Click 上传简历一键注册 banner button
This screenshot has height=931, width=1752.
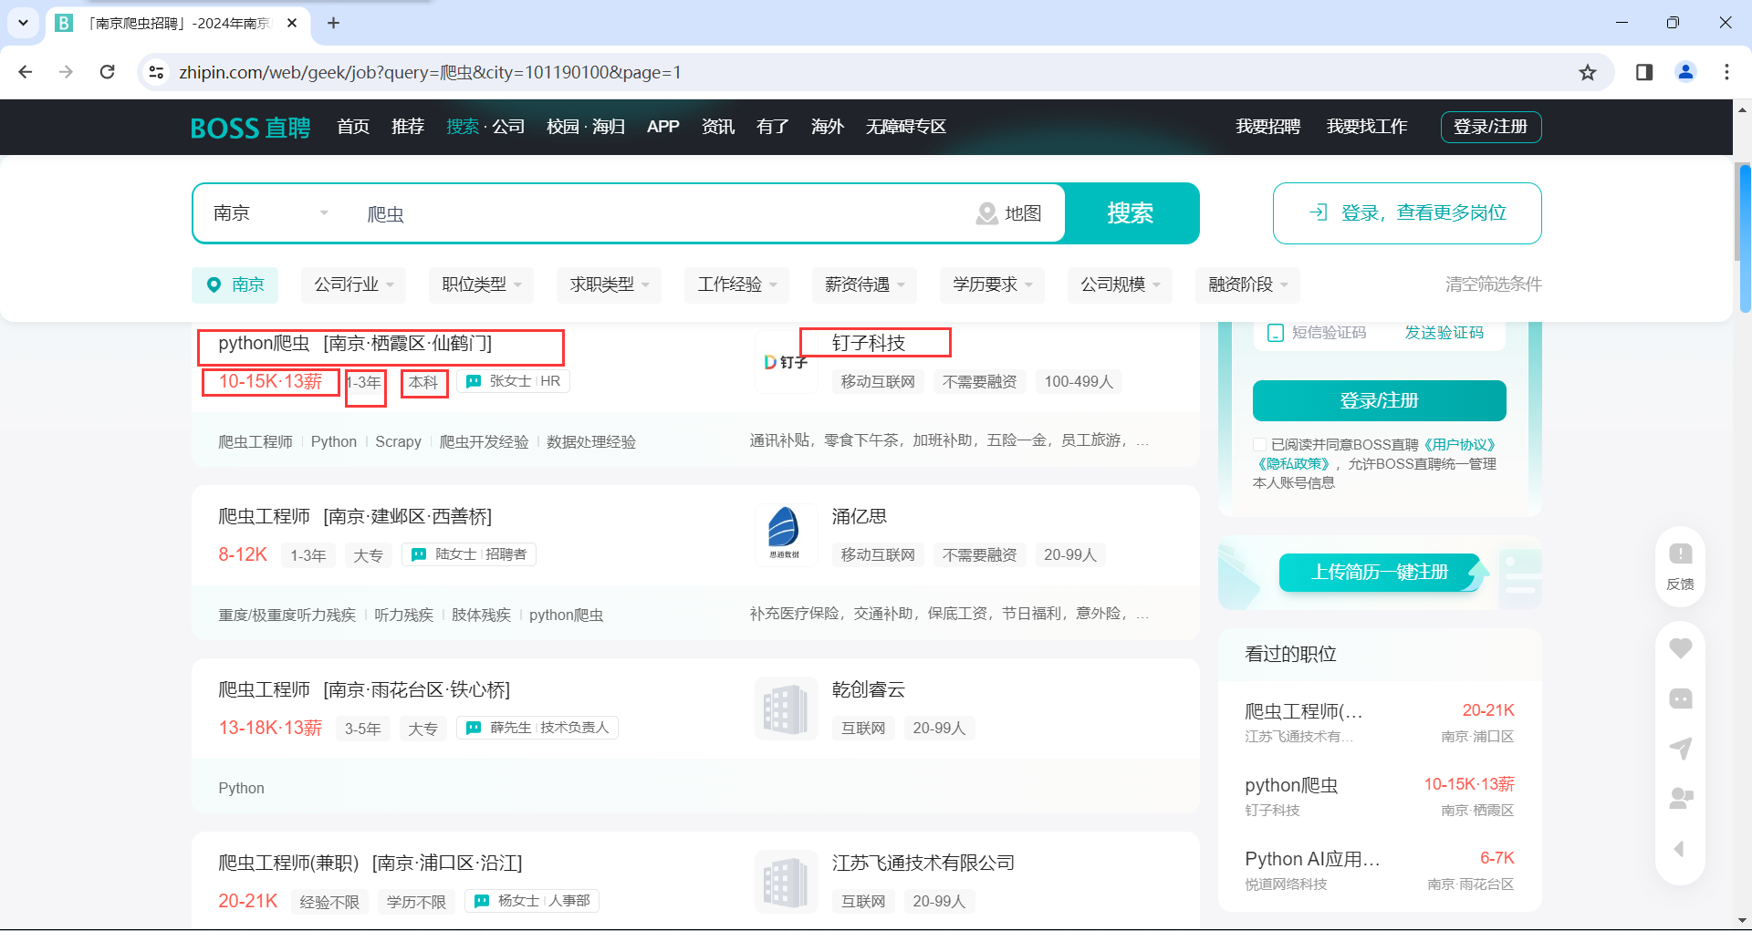[1380, 573]
